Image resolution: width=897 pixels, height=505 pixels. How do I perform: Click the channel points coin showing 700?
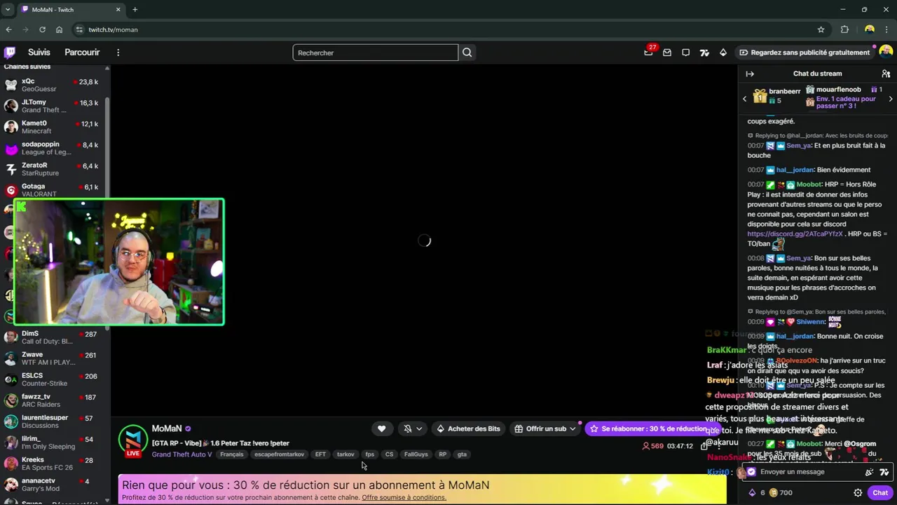click(774, 492)
